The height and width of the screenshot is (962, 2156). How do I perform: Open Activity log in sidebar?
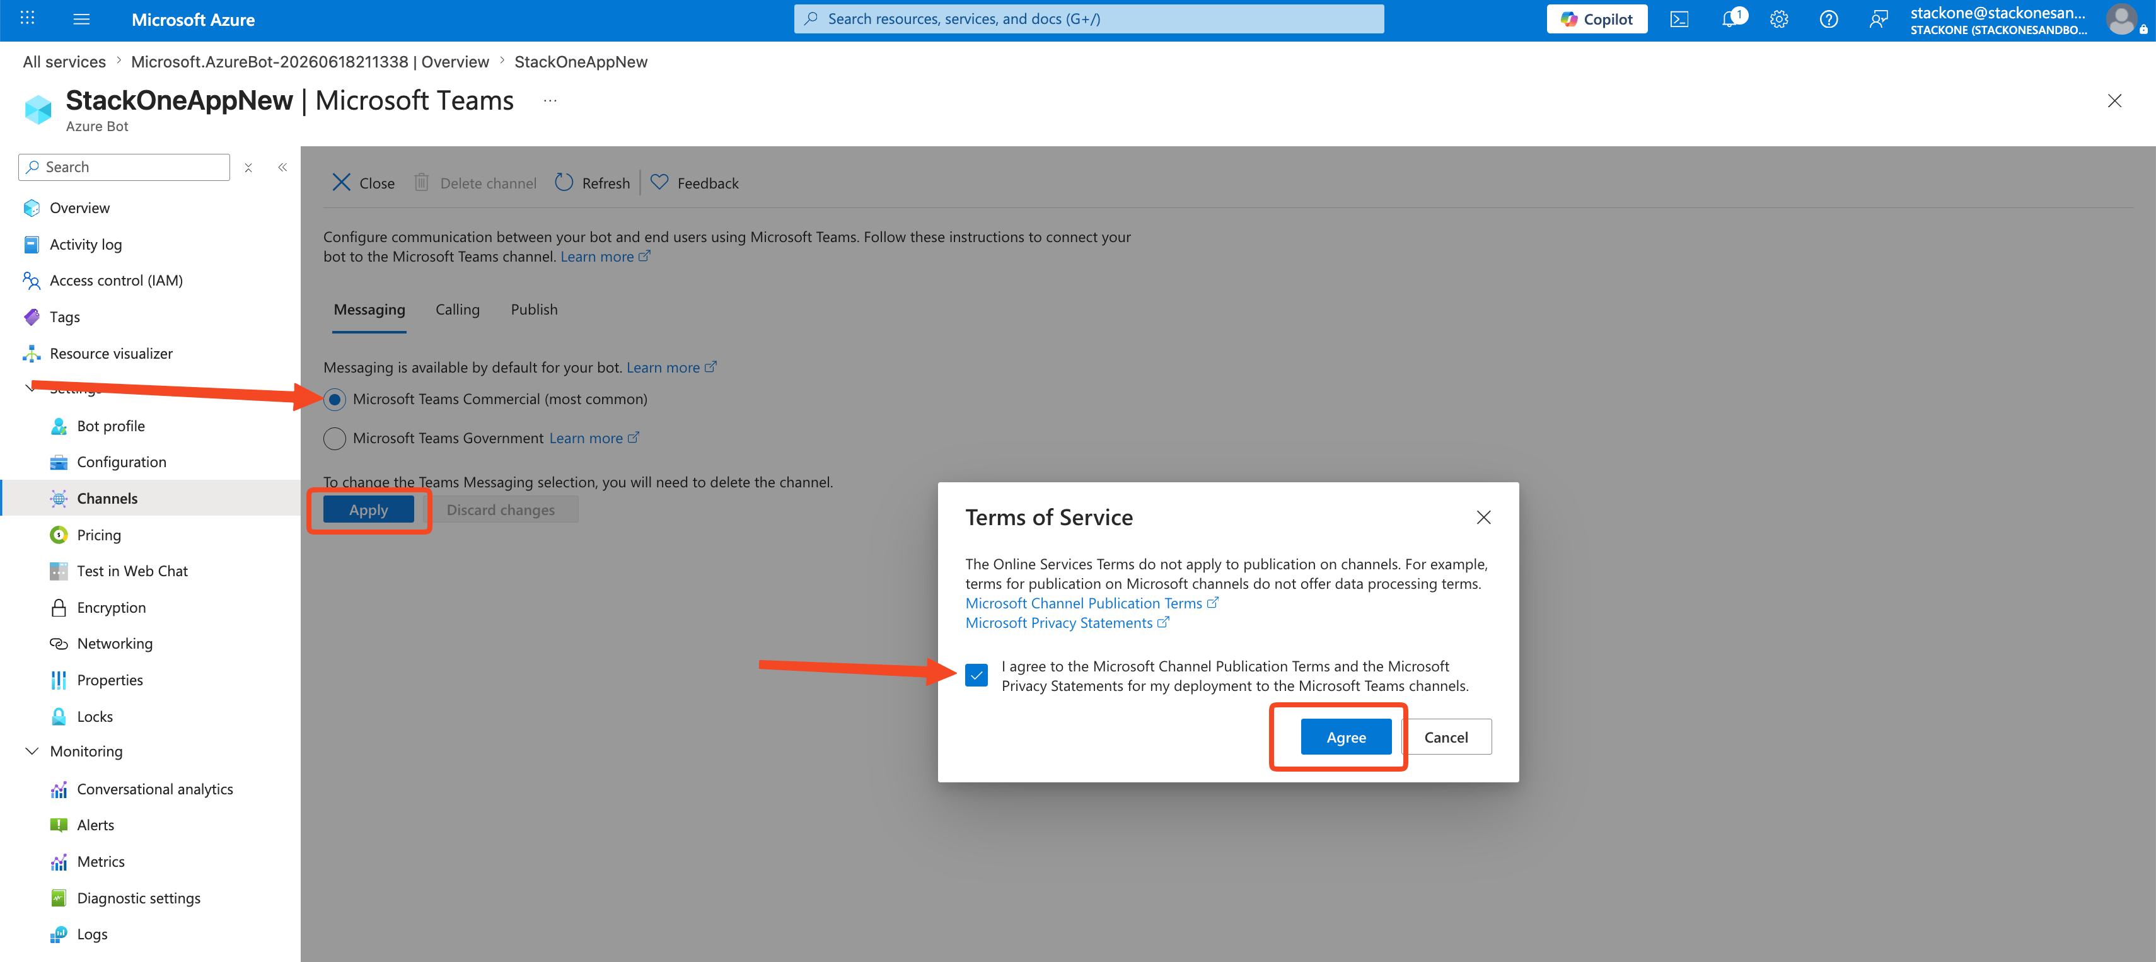click(x=85, y=245)
